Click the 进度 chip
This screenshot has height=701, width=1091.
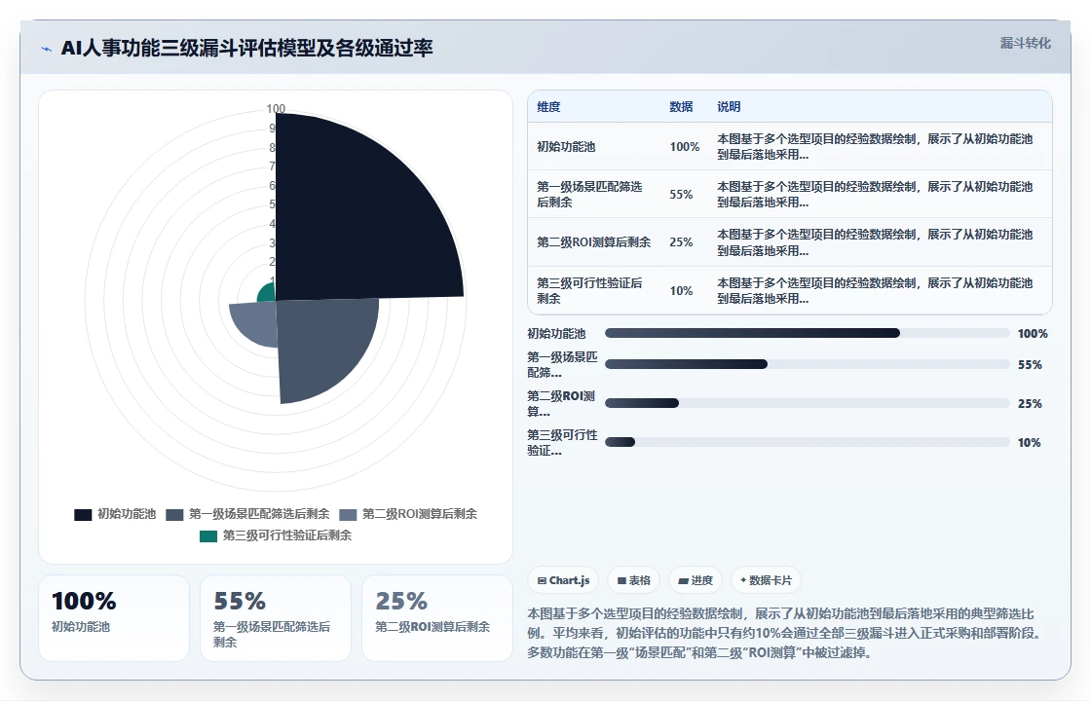696,580
